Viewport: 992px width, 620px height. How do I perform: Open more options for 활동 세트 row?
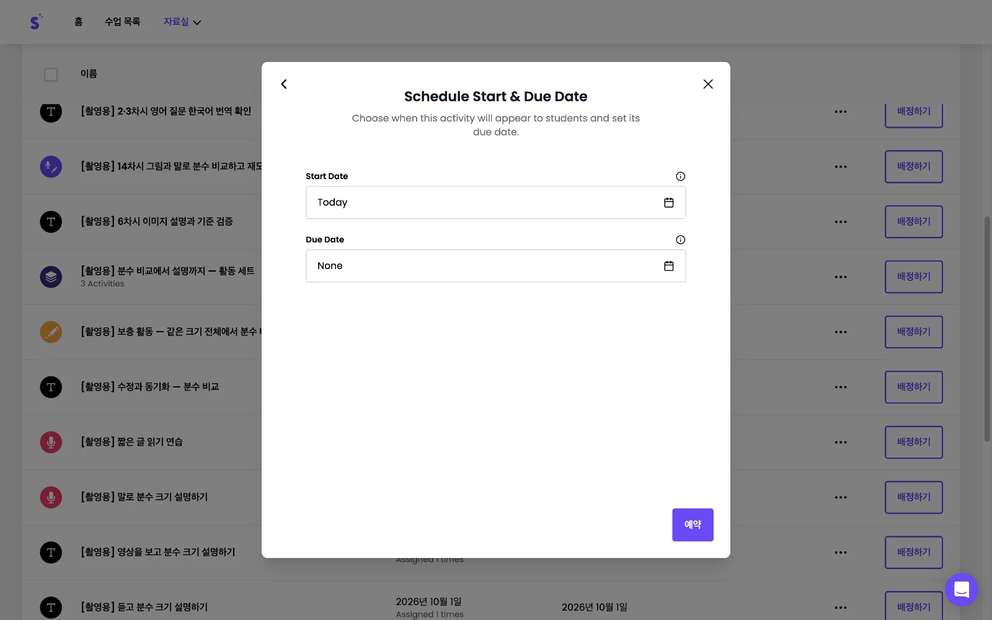(x=841, y=277)
